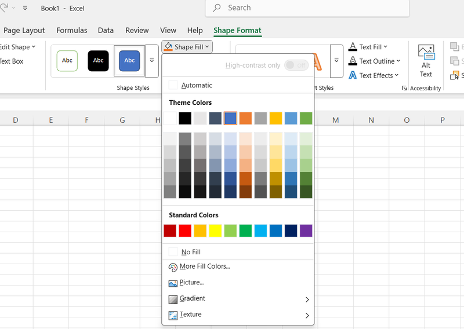Image resolution: width=464 pixels, height=329 pixels.
Task: Pick the selected blue theme color swatch
Action: coord(230,118)
